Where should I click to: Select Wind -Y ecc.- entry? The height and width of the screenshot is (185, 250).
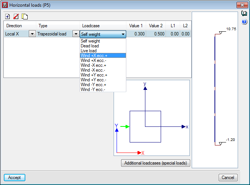click(93, 90)
